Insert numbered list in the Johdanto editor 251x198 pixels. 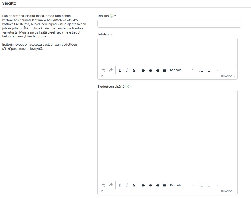tap(208, 70)
